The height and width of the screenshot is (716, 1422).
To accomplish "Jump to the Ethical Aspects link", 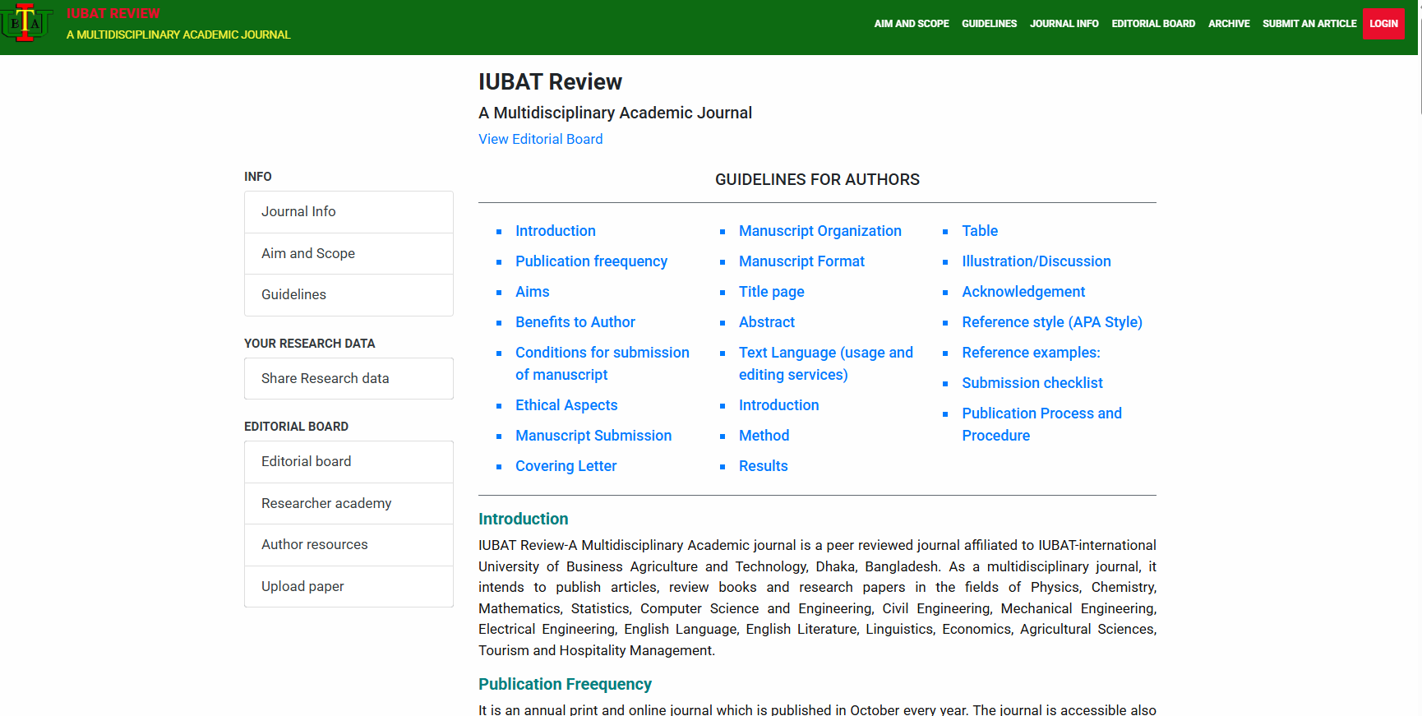I will tap(566, 405).
